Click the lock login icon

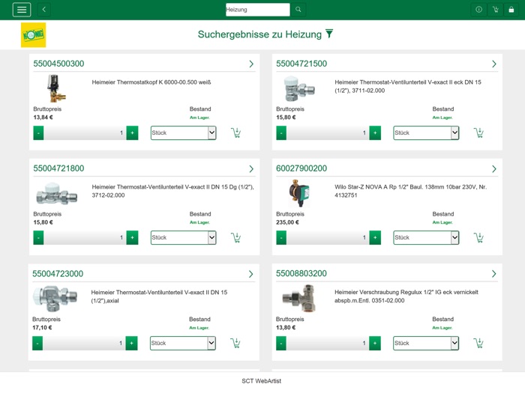(511, 10)
